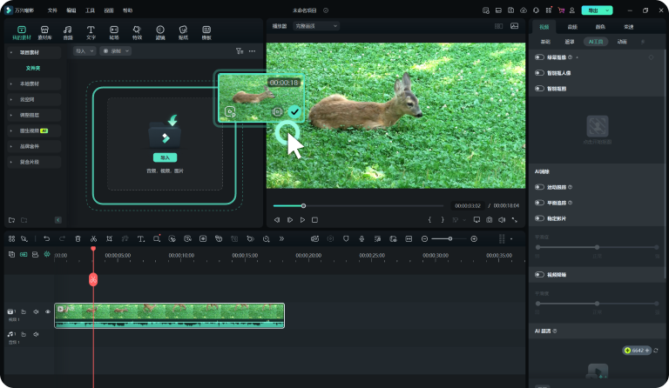669x388 pixels.
Task: Click the crop tool in timeline toolbar
Action: click(109, 238)
